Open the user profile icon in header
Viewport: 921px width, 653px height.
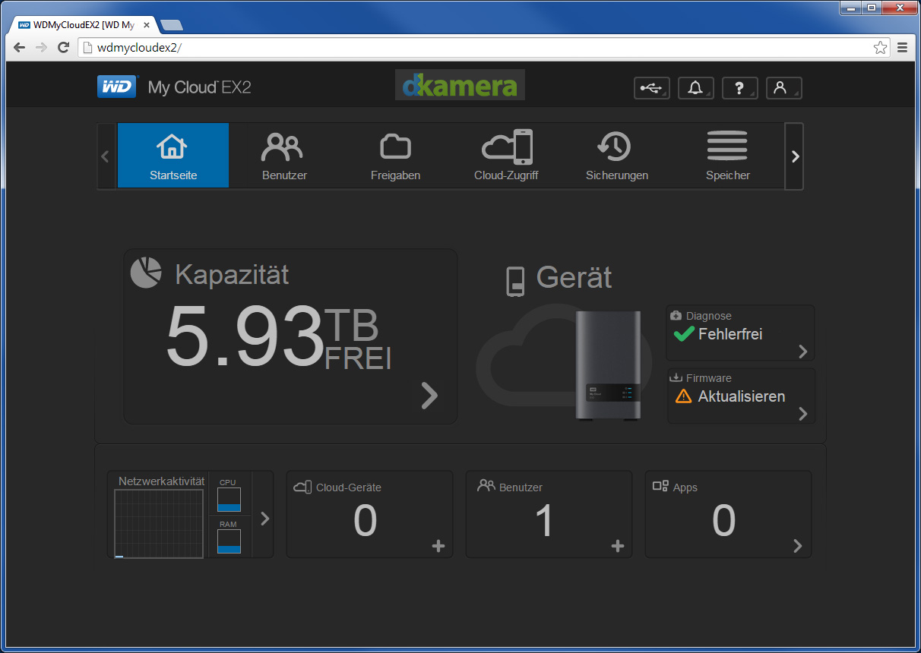[x=783, y=88]
